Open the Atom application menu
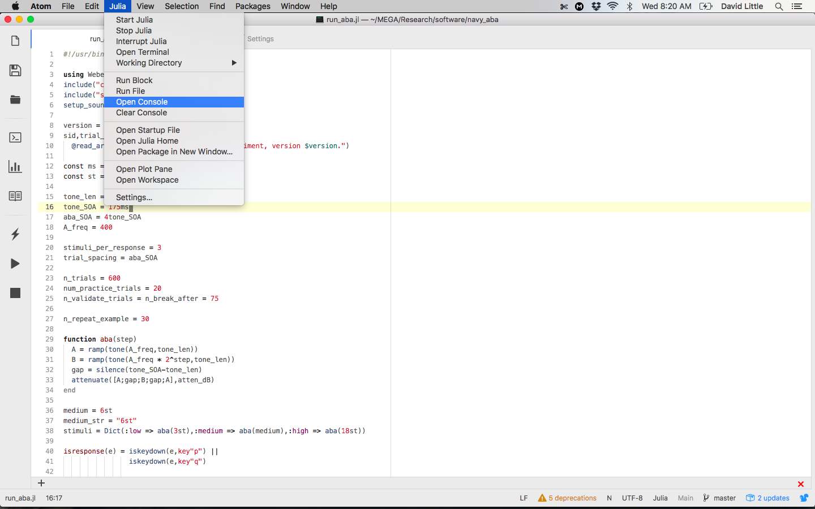Image resolution: width=815 pixels, height=509 pixels. pos(41,6)
